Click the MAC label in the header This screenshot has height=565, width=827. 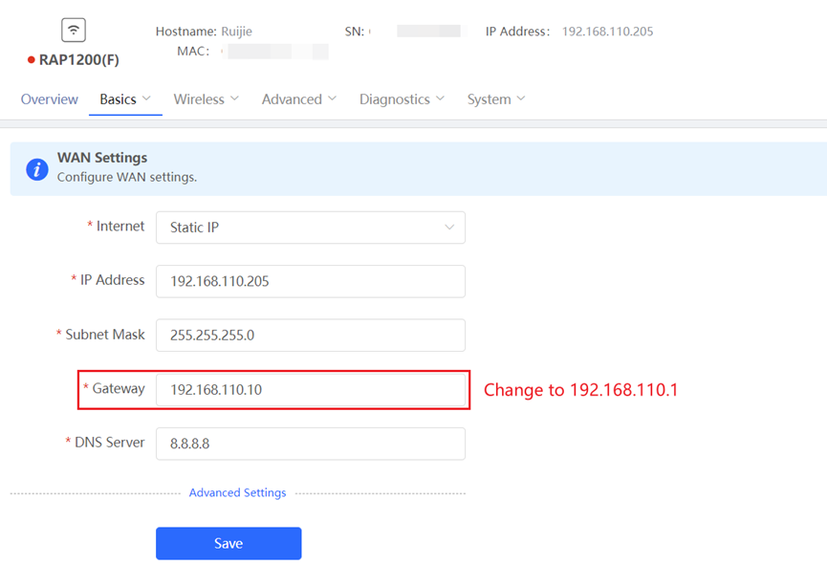click(x=193, y=52)
